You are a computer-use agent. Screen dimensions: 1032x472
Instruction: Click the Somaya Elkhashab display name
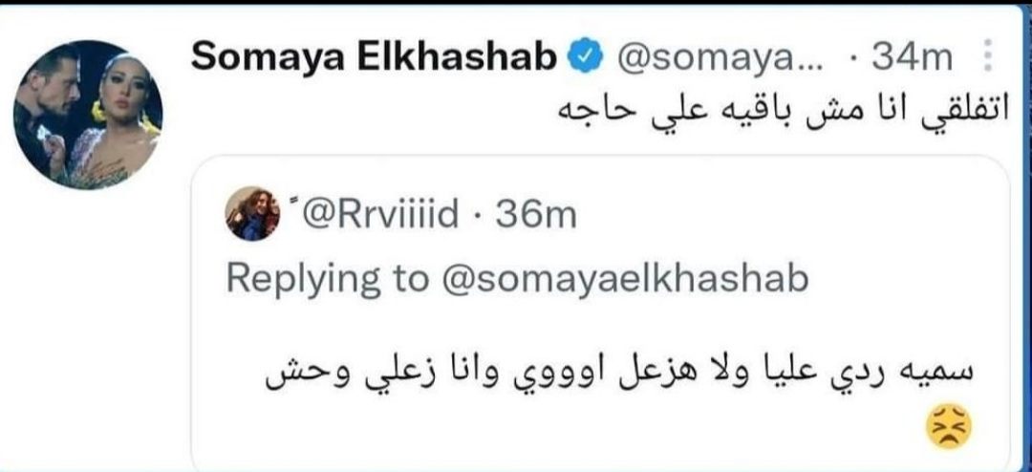(x=374, y=57)
